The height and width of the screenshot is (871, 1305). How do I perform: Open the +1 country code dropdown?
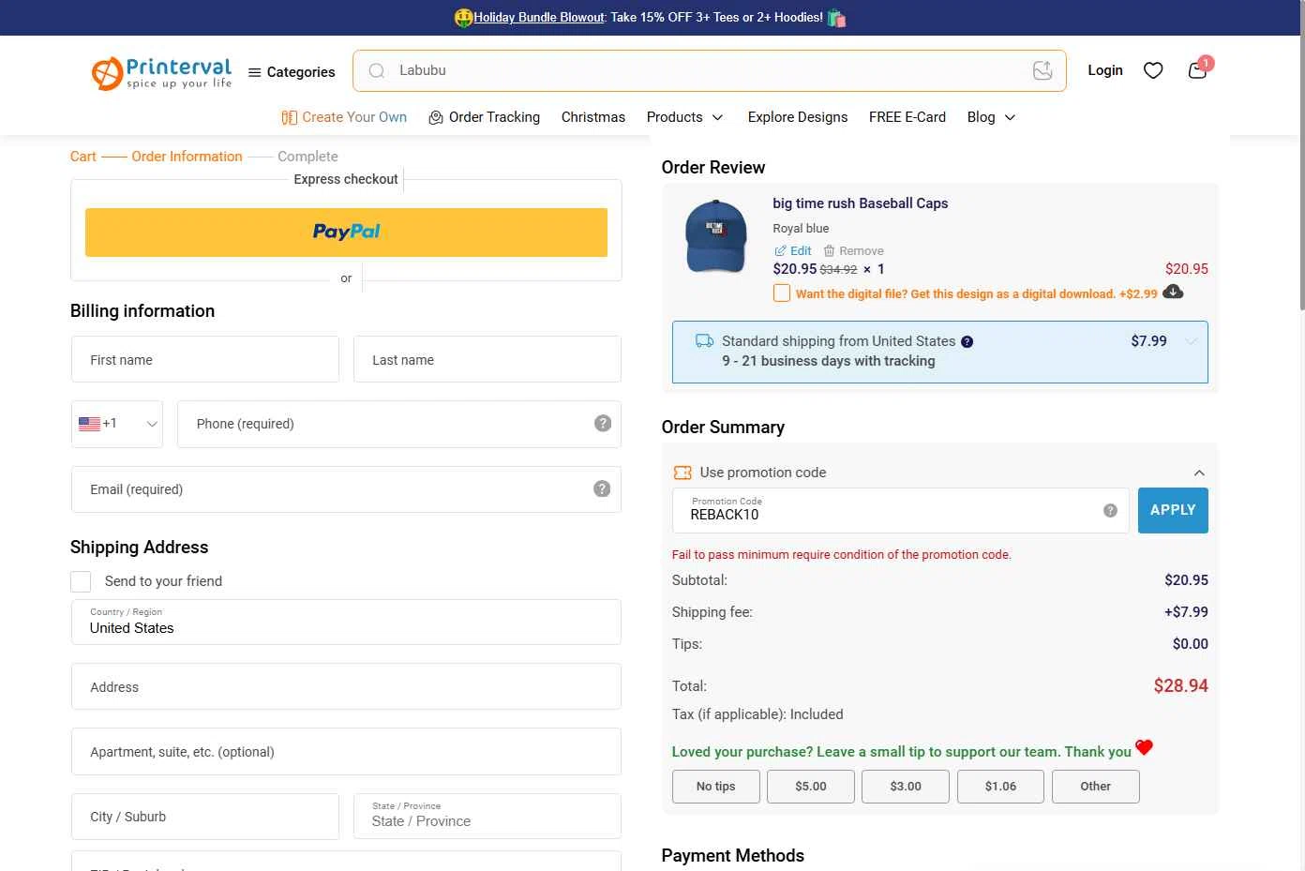(x=117, y=424)
